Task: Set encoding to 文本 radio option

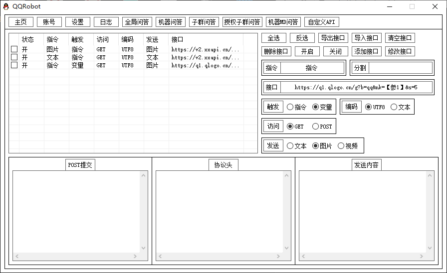Action: (394, 107)
